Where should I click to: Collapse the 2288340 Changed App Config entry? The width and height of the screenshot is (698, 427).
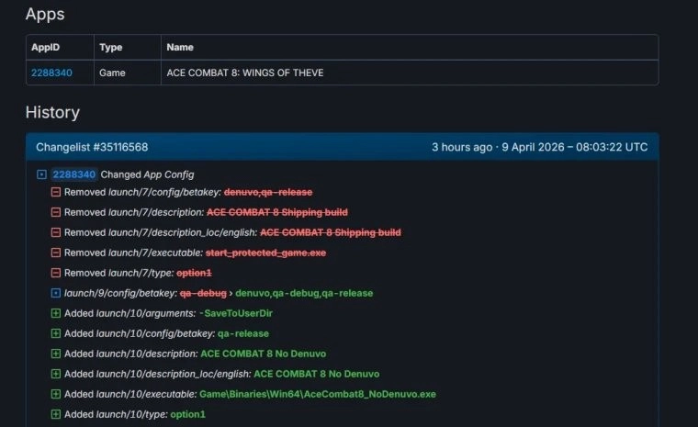(x=41, y=174)
